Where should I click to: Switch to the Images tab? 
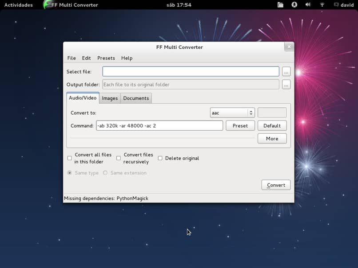click(x=110, y=98)
